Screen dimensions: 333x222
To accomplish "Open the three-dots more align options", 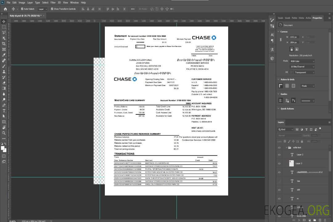I will click(133, 9).
